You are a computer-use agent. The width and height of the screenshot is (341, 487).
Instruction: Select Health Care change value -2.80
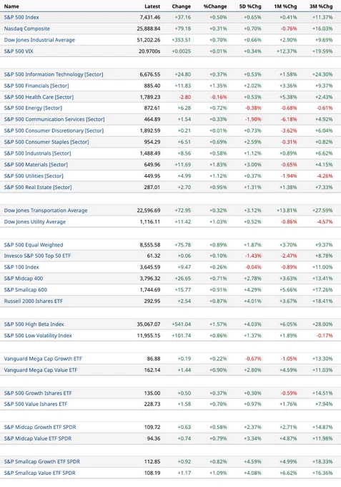pos(184,97)
